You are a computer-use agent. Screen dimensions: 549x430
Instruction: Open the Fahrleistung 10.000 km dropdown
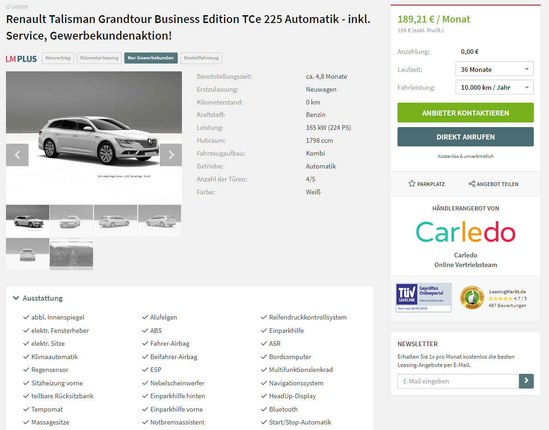(494, 87)
